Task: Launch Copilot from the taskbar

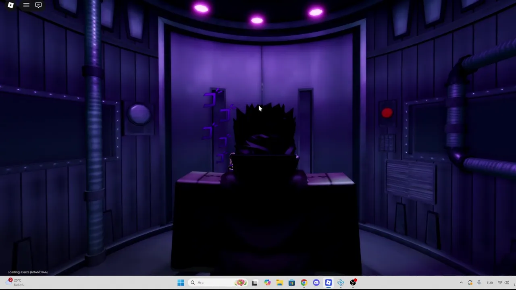Action: [x=267, y=283]
